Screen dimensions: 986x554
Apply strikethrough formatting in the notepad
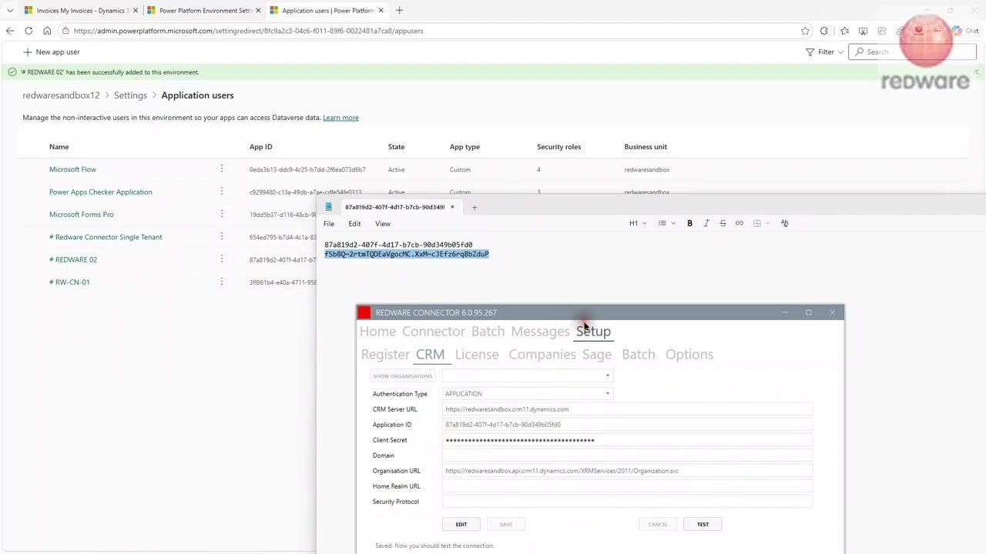click(723, 223)
